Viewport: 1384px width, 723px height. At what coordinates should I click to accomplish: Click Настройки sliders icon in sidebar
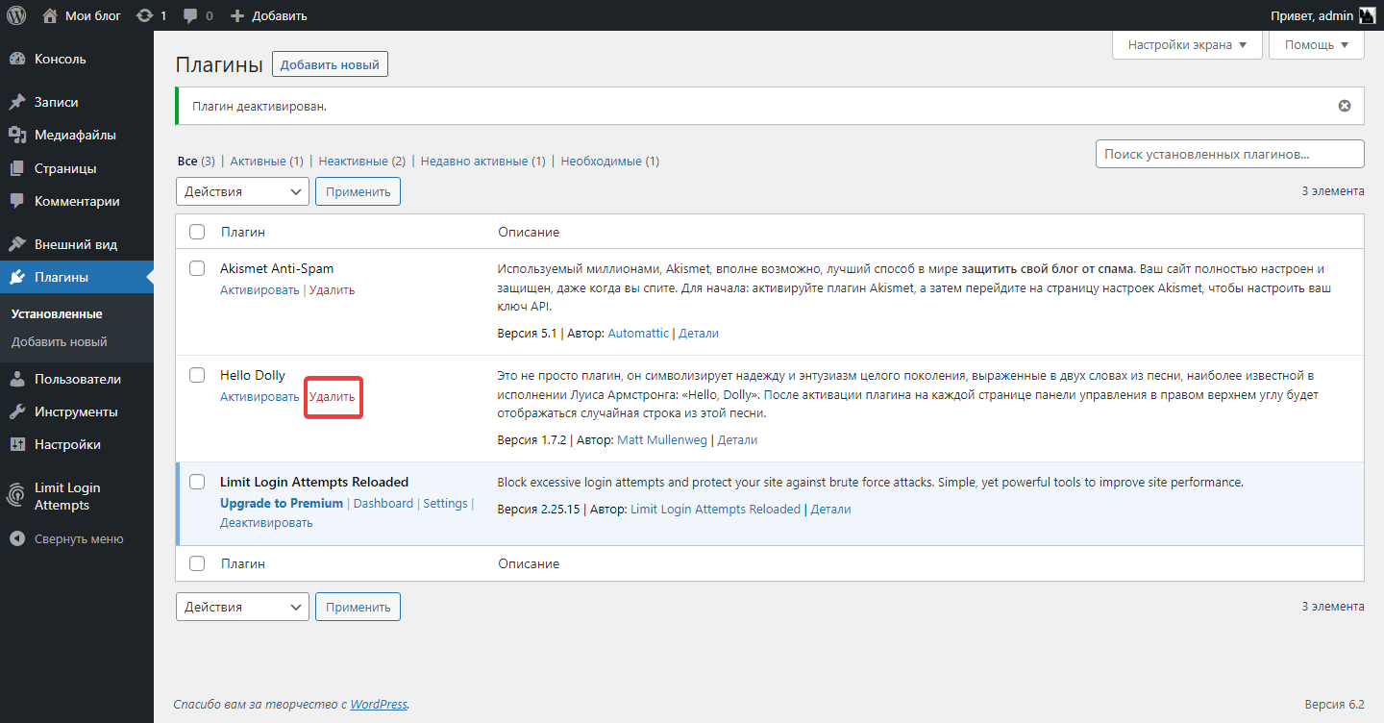coord(17,444)
